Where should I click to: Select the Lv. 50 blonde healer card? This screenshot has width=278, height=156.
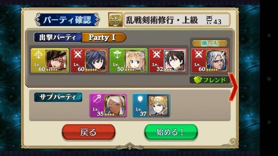[129, 61]
